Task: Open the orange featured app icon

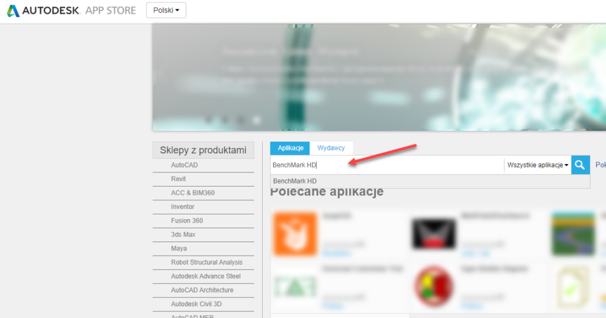Action: (295, 234)
